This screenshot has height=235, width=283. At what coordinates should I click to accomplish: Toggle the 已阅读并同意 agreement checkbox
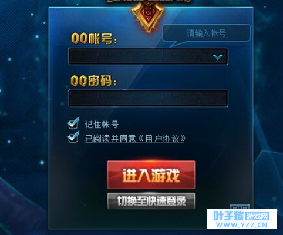[x=73, y=137]
